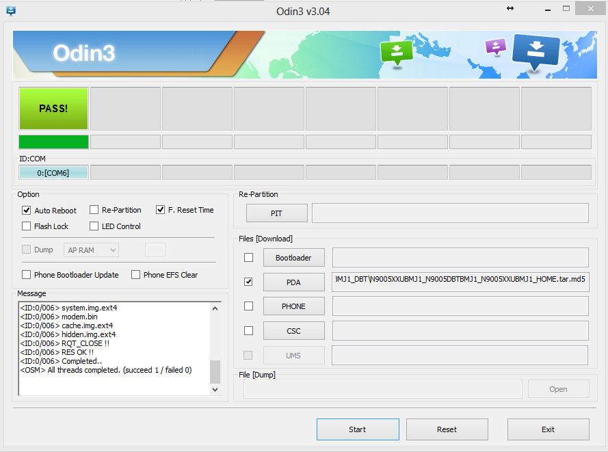Viewport: 608px width, 452px height.
Task: Uncheck the Auto Reboot option
Action: (x=27, y=210)
